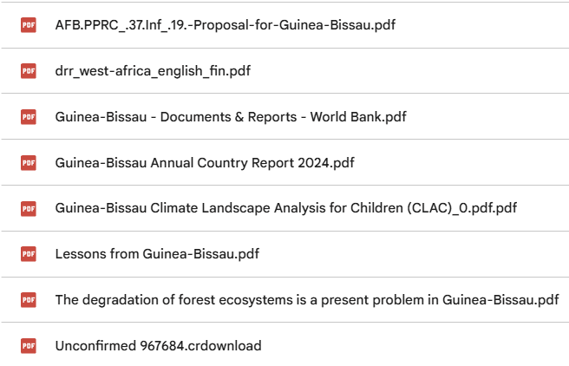
Task: Select Unconfirmed 967684.crdownload file name
Action: (x=158, y=346)
